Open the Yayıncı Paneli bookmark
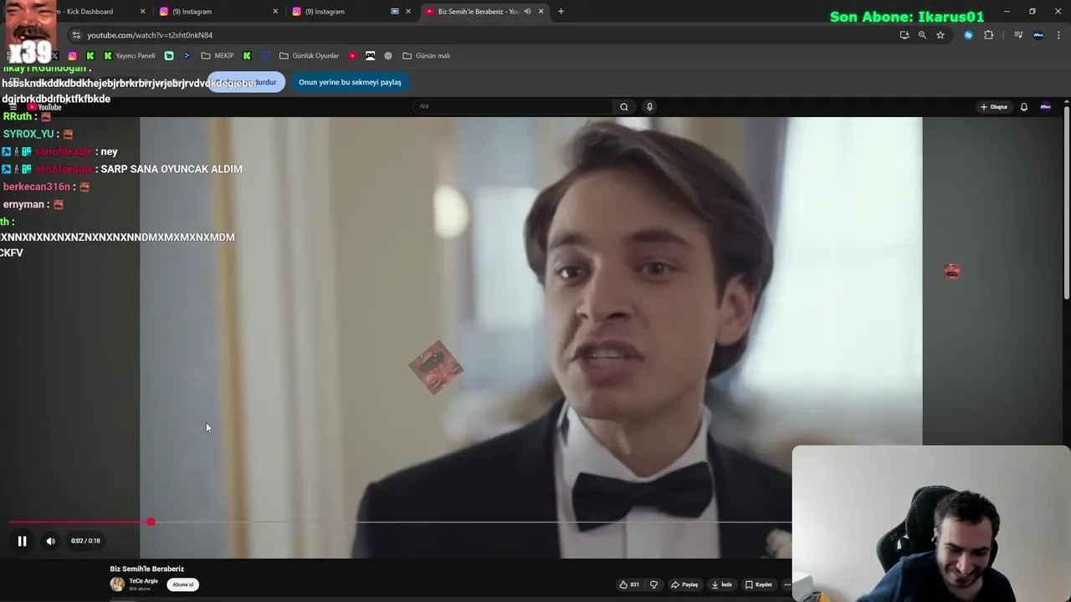Image resolution: width=1071 pixels, height=602 pixels. (x=130, y=56)
